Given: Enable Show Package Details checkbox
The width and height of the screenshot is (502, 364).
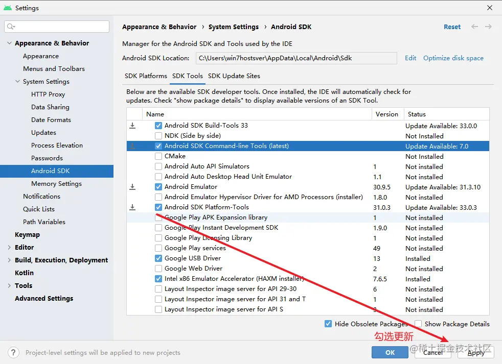Looking at the screenshot, I should click(x=418, y=324).
